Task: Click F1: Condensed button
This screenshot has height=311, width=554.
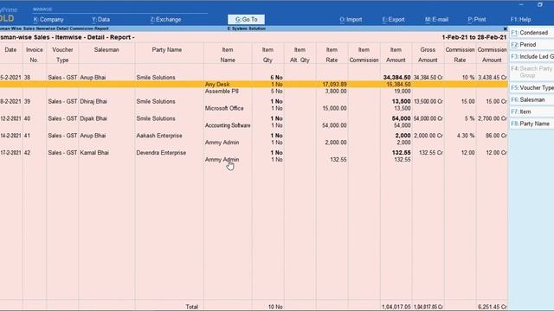Action: click(531, 33)
